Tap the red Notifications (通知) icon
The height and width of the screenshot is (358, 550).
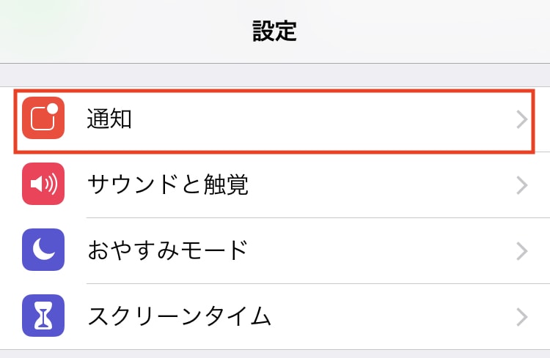click(x=43, y=118)
